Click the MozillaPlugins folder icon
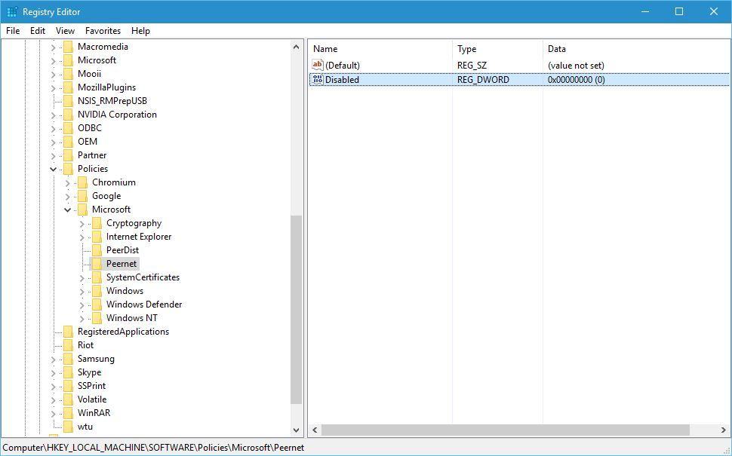 point(68,87)
